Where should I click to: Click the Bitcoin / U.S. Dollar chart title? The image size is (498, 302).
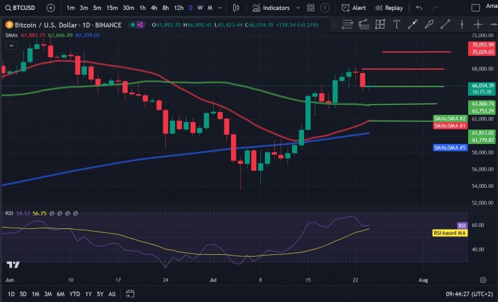(68, 25)
